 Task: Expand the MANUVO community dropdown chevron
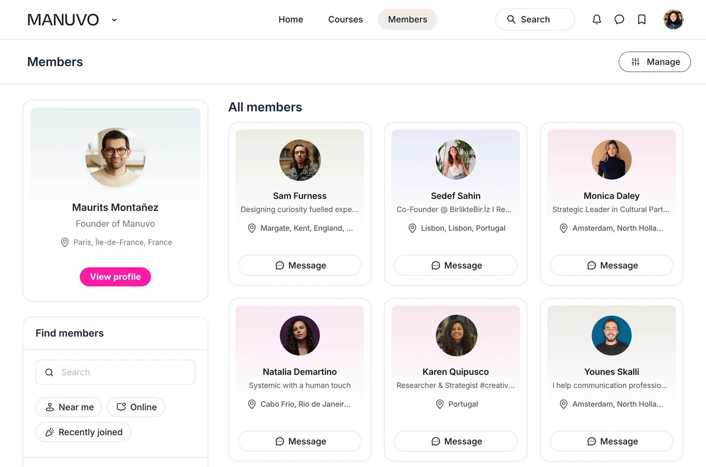point(114,20)
